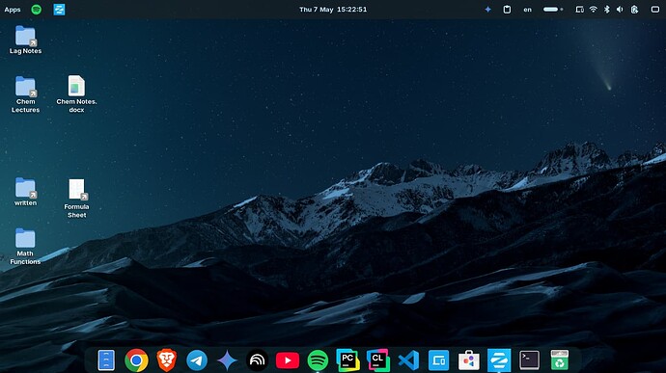The width and height of the screenshot is (666, 373).
Task: Open the Trash from the dock
Action: coord(560,360)
